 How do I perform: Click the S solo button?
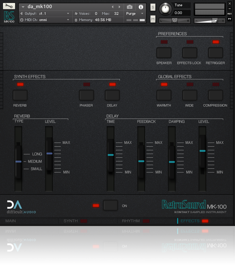click(x=153, y=7)
